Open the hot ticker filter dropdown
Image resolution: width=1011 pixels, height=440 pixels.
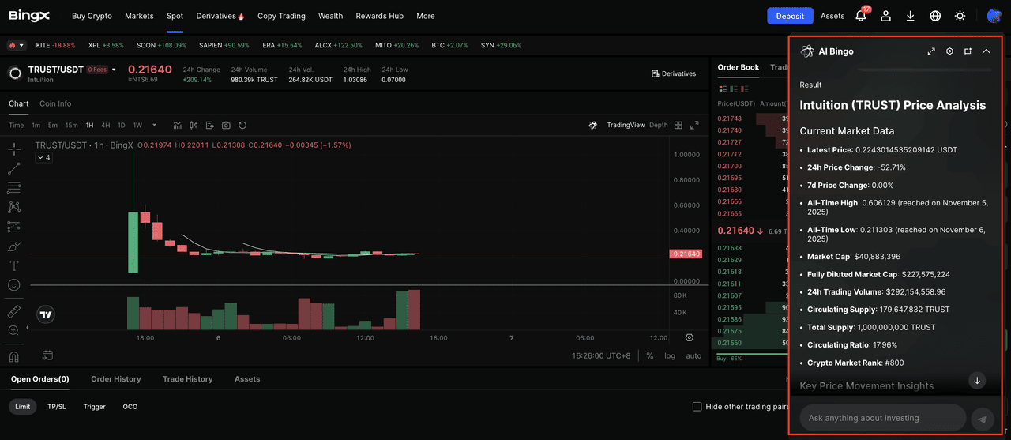pyautogui.click(x=16, y=45)
